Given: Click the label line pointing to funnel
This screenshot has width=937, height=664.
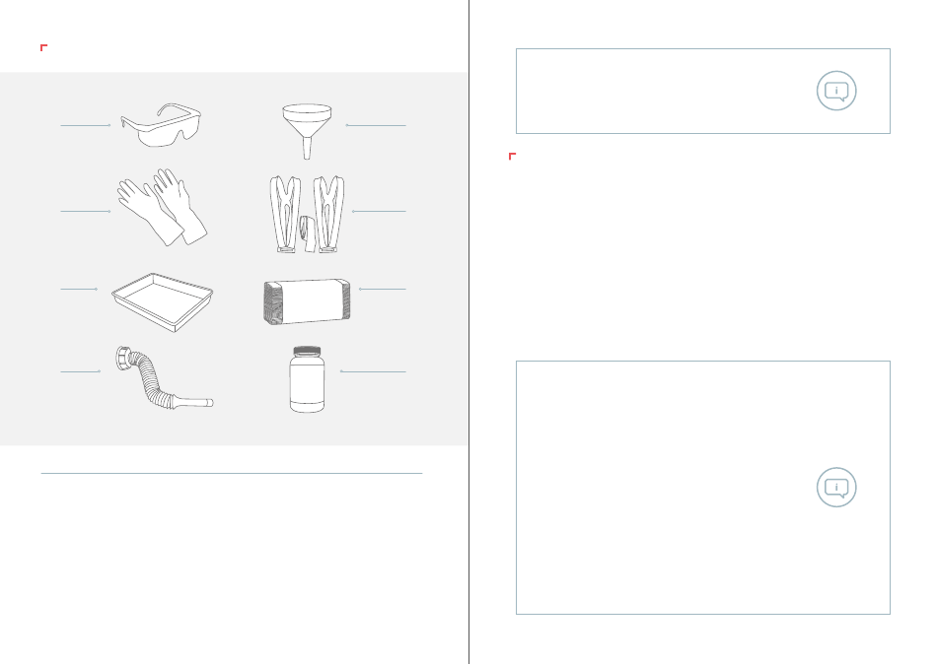Looking at the screenshot, I should click(376, 125).
